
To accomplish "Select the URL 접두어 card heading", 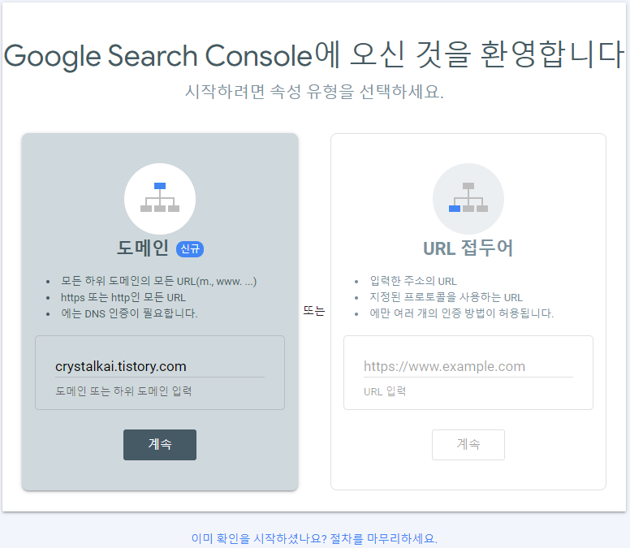I will [x=468, y=248].
